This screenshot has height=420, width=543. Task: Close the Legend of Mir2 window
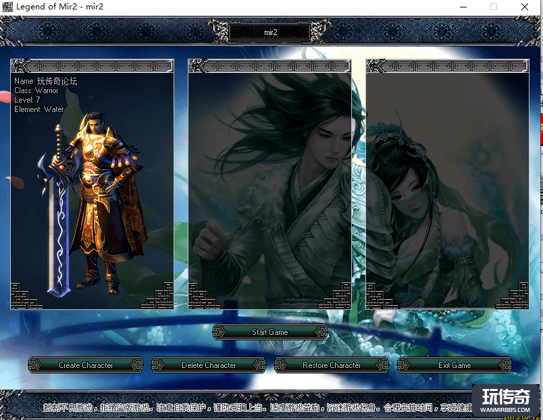(525, 7)
